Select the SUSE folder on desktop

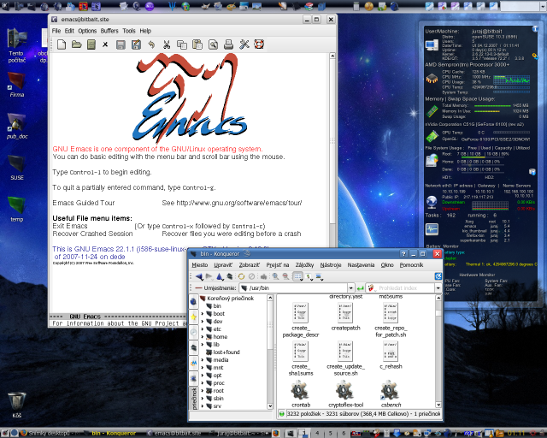(17, 168)
